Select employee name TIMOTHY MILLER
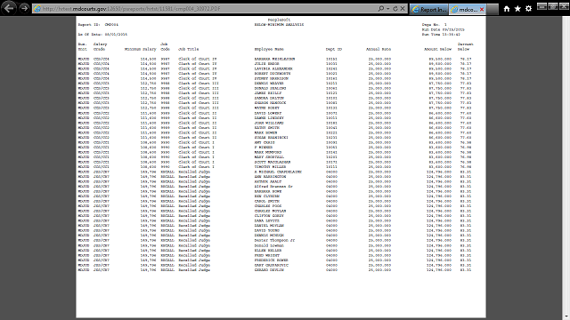Screen dimensions: 570x320 [x=270, y=167]
